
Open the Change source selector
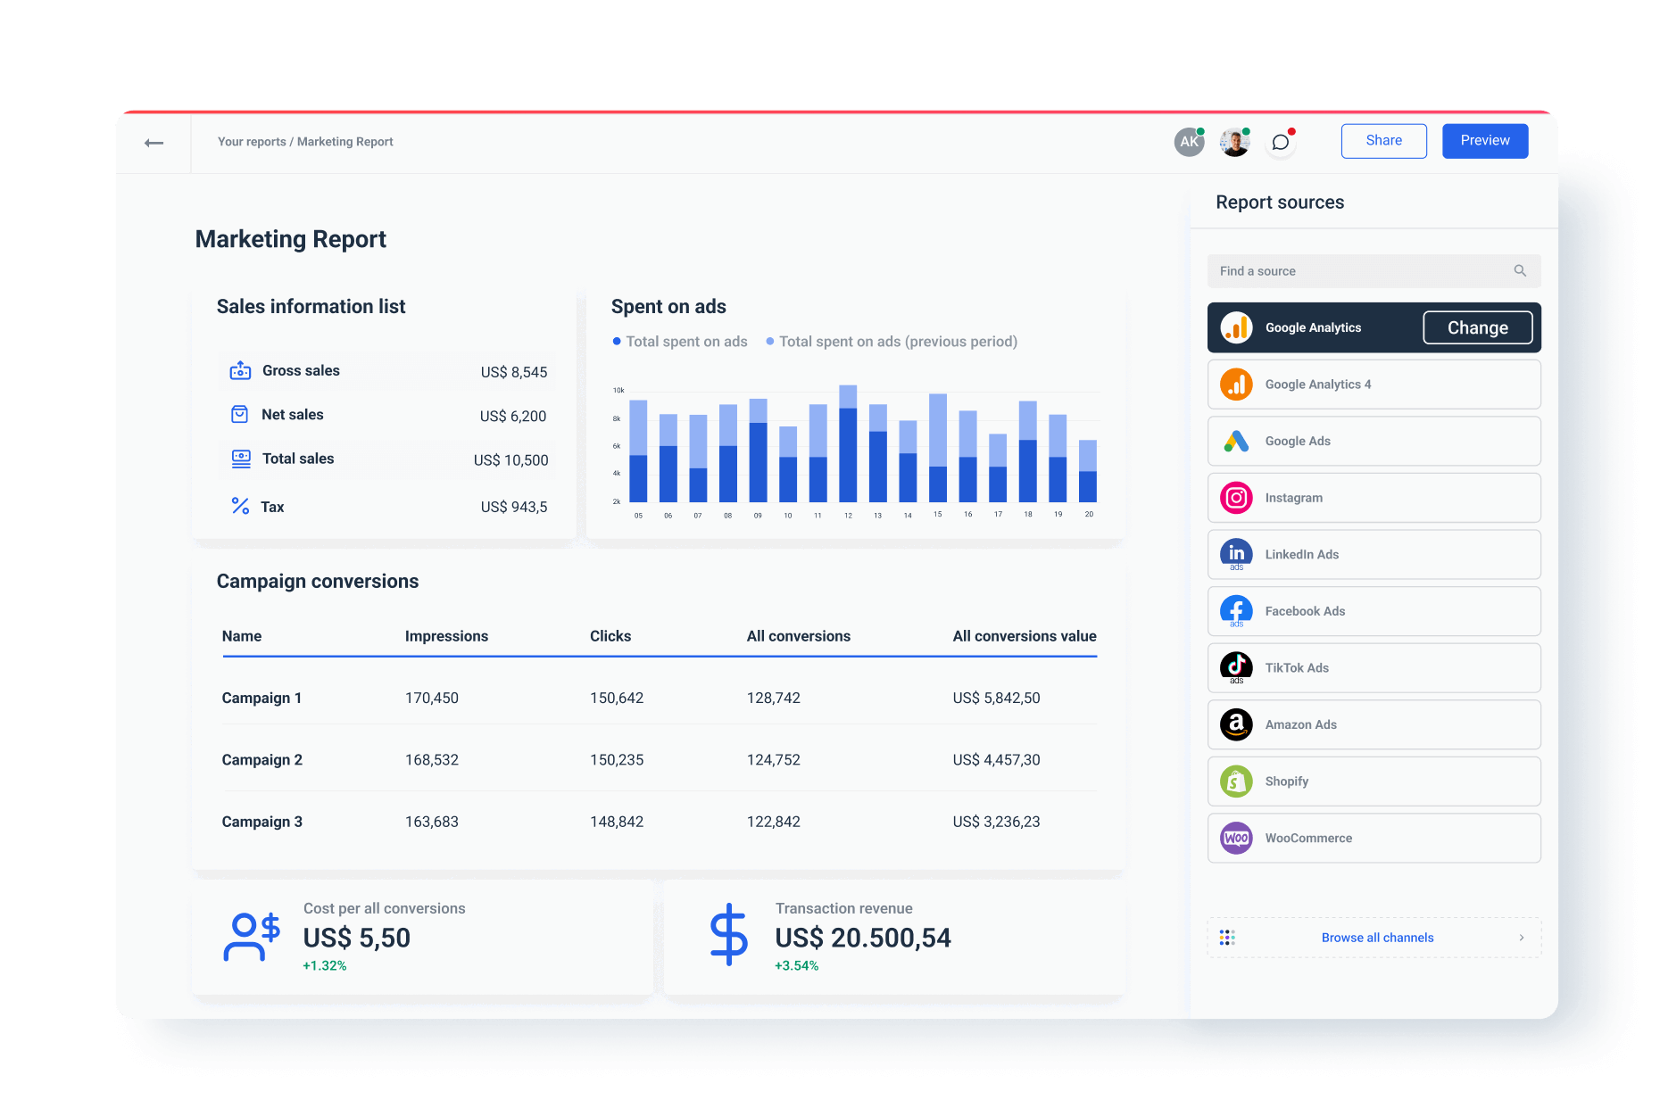pyautogui.click(x=1477, y=327)
